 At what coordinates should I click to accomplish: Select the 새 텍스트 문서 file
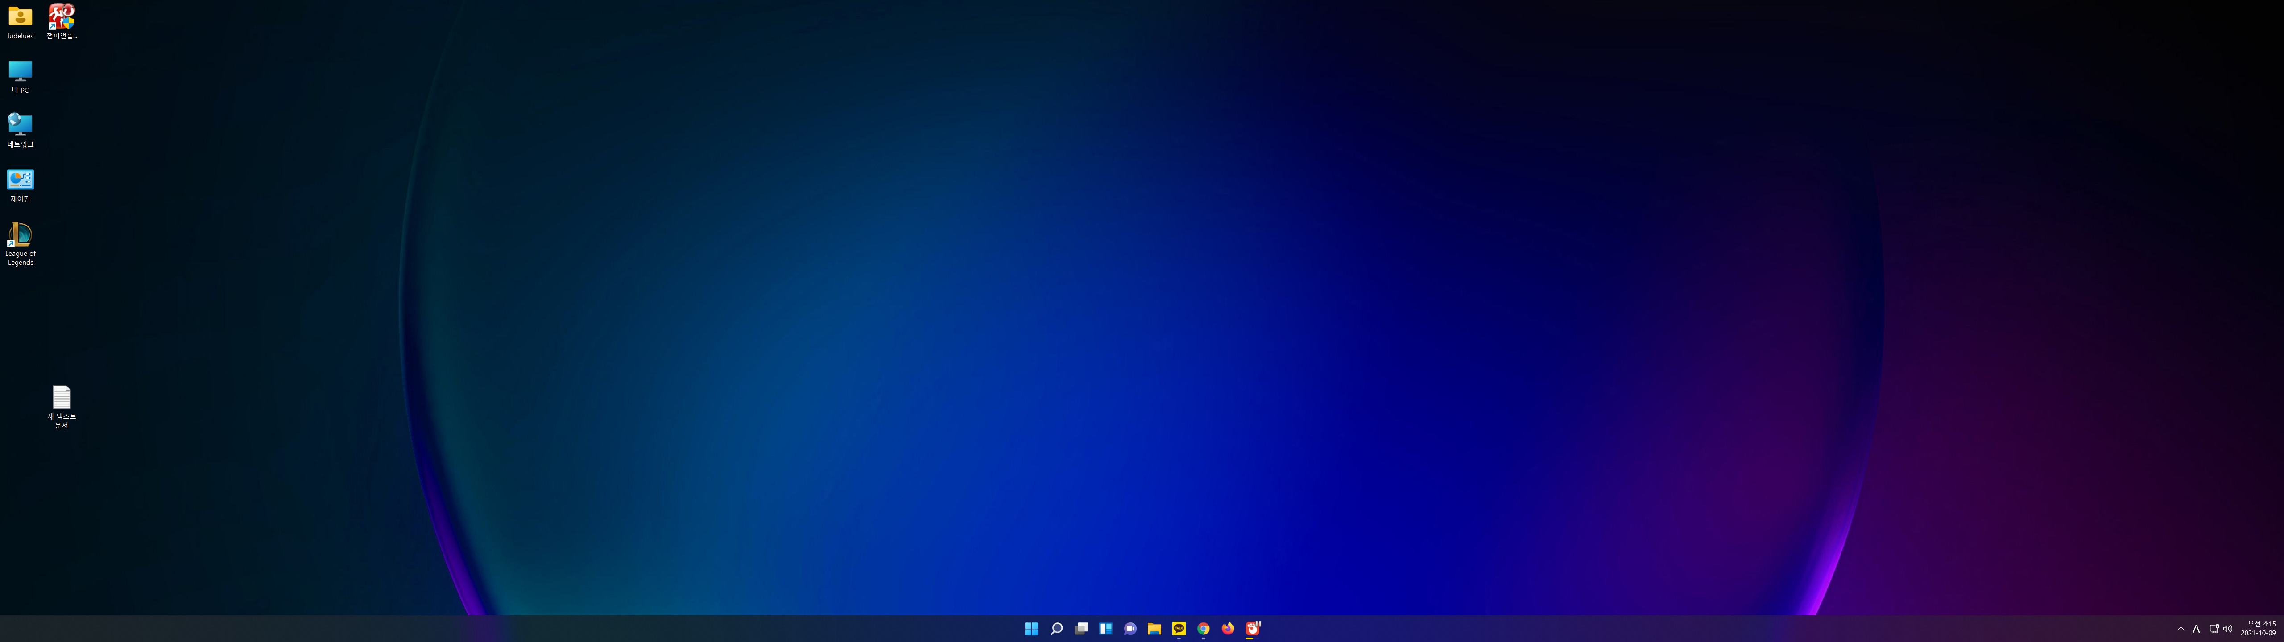click(61, 407)
